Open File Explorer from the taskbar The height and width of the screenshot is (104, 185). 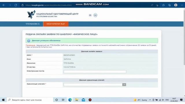tap(77, 100)
